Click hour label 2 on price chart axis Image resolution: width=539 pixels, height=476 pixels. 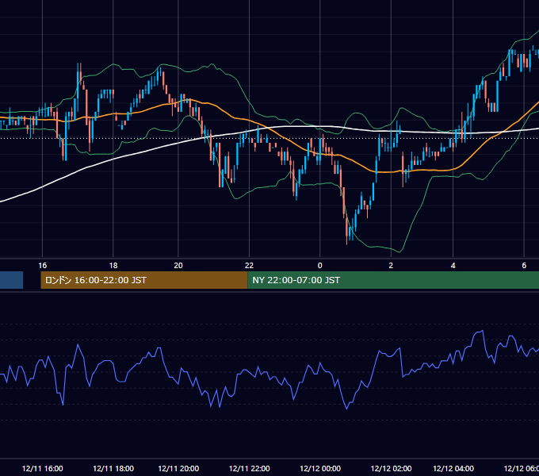coord(391,266)
